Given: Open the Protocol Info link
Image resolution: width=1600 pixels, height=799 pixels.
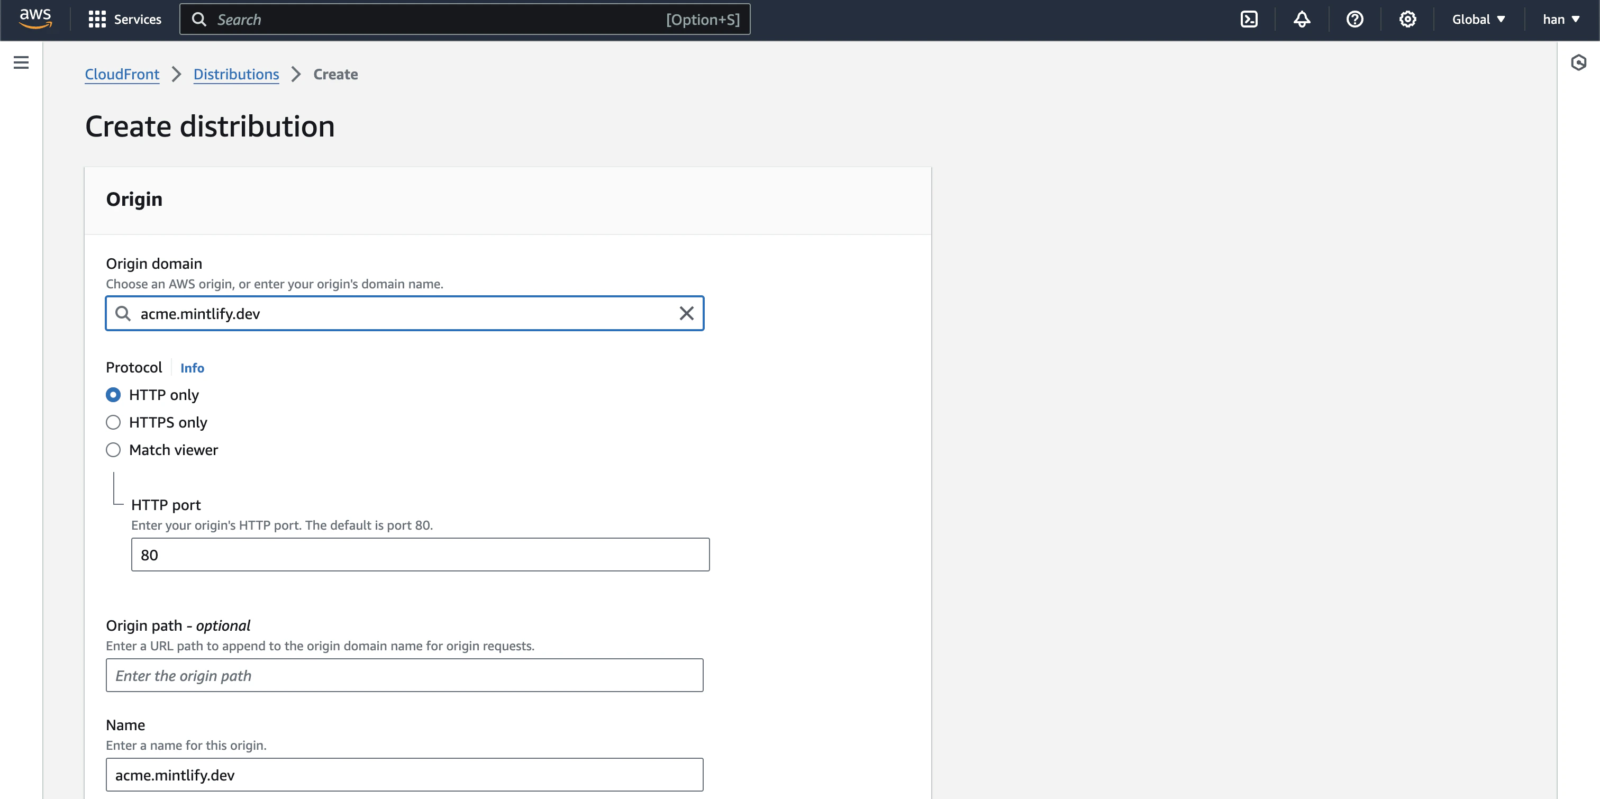Looking at the screenshot, I should 192,368.
